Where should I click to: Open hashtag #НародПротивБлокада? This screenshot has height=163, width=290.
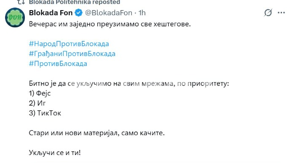69,44
